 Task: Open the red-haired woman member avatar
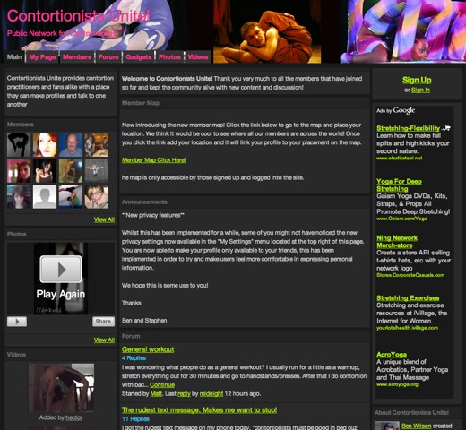(45, 145)
